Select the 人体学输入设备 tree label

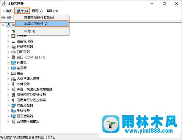(x=28, y=79)
